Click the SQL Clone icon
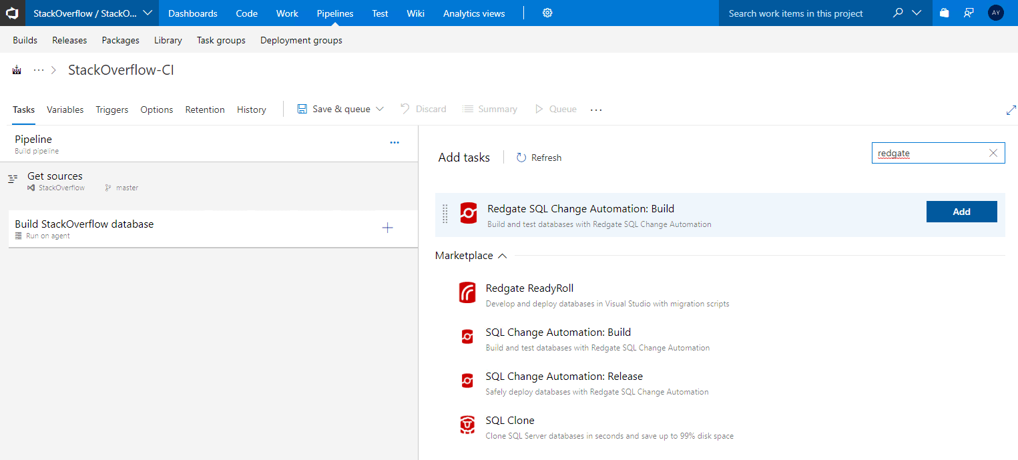This screenshot has width=1018, height=460. click(x=467, y=425)
